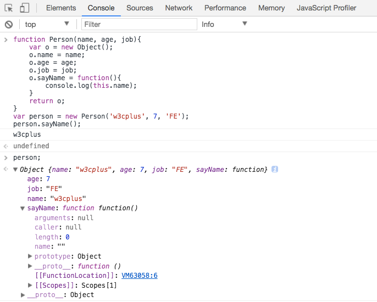Open the Elements tab

[x=61, y=8]
